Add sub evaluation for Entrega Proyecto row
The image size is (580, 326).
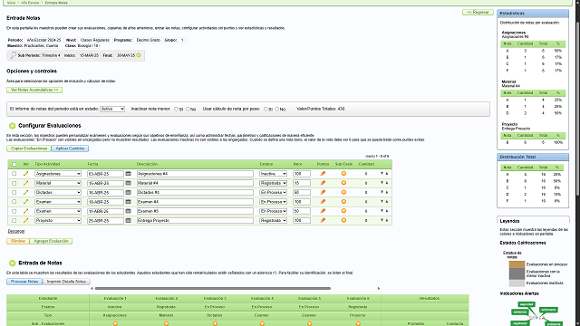(343, 220)
